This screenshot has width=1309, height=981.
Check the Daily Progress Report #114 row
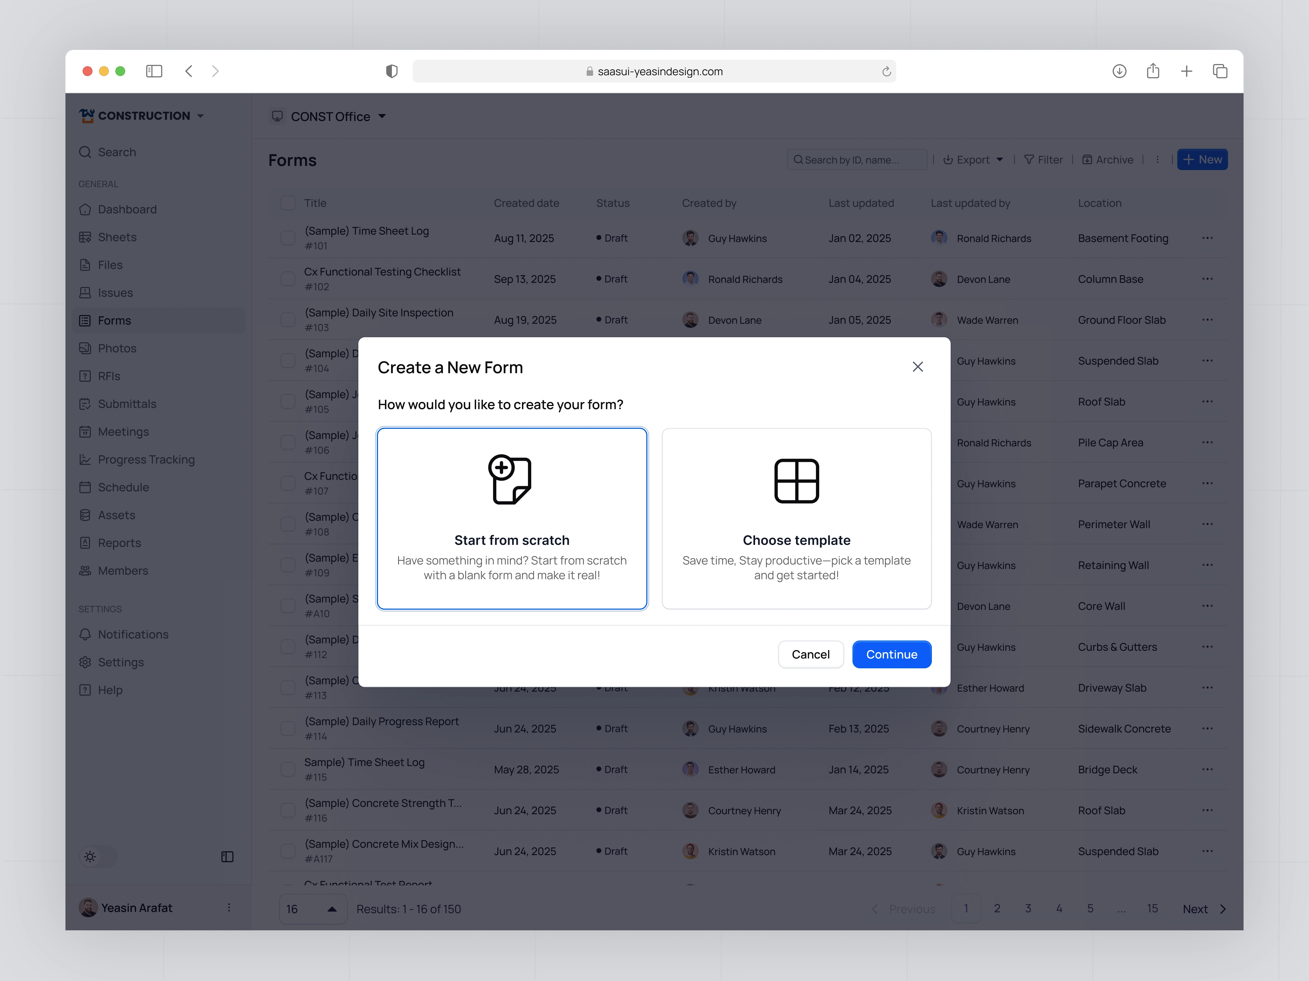(288, 728)
